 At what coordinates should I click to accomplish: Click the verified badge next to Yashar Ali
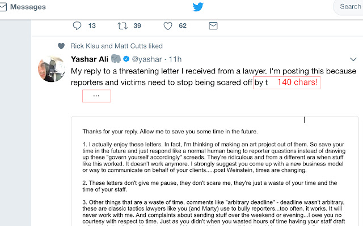click(x=127, y=59)
